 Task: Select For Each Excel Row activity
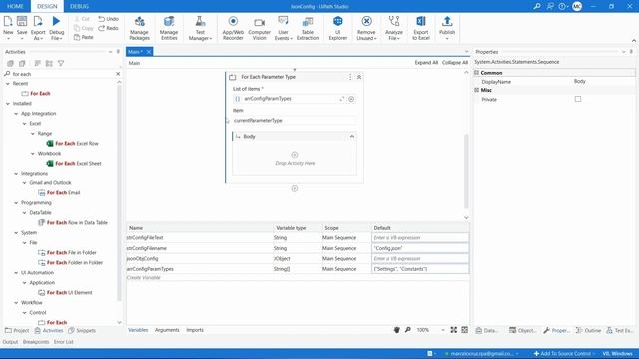(72, 144)
